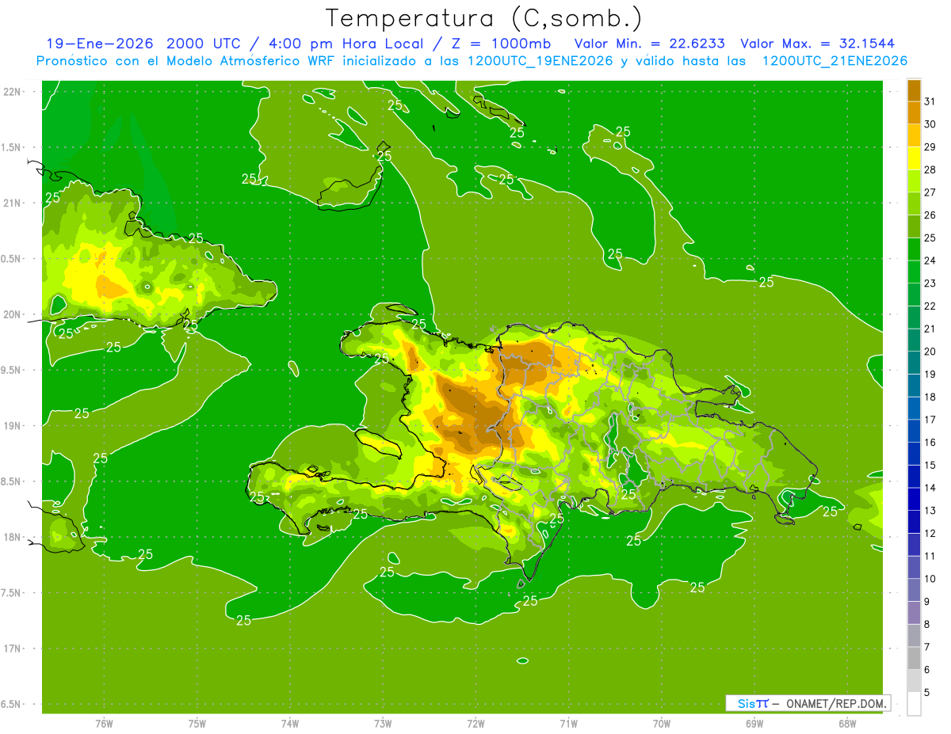The width and height of the screenshot is (951, 734).
Task: Select the blue swatch between 16 and 17
Action: pos(914,431)
